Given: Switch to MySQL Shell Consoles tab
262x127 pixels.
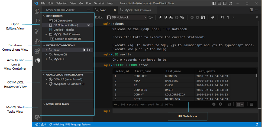Looking at the screenshot, I should 137,10.
